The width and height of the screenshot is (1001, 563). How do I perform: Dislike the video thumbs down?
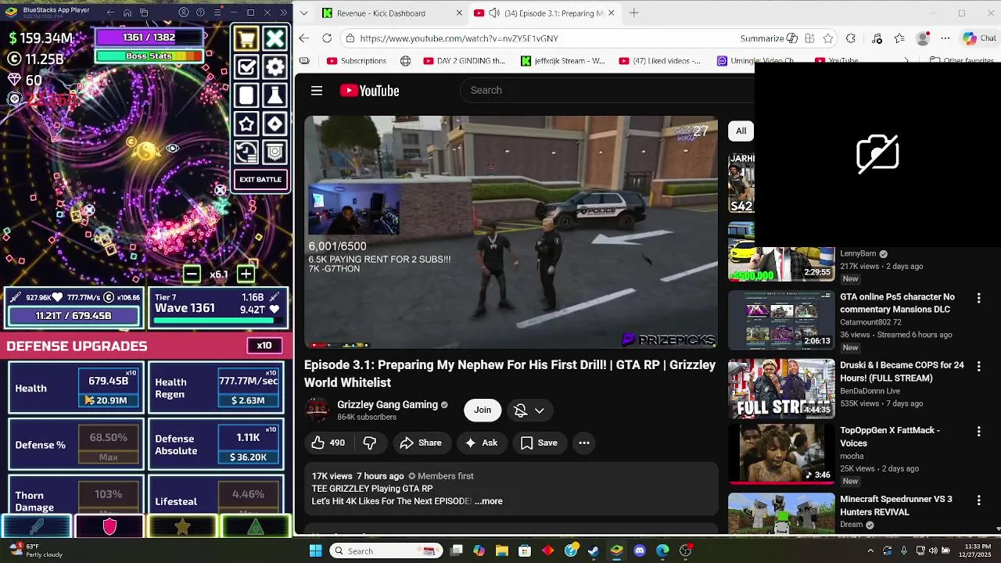pyautogui.click(x=369, y=443)
